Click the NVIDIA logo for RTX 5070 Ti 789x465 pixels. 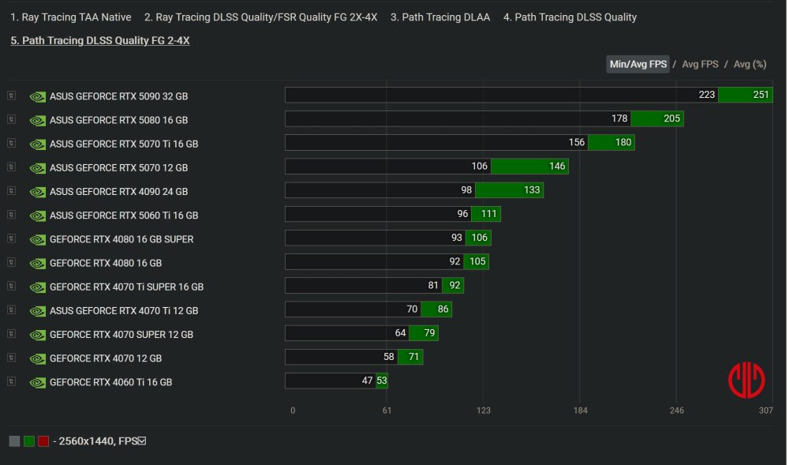[37, 144]
